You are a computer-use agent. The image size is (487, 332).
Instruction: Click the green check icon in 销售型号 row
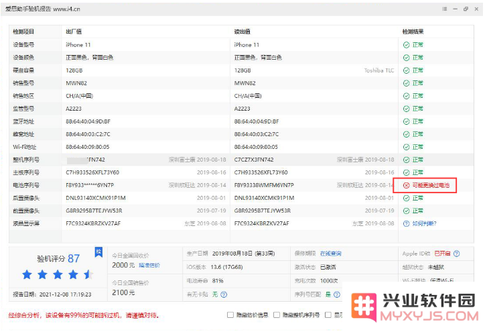tap(406, 83)
